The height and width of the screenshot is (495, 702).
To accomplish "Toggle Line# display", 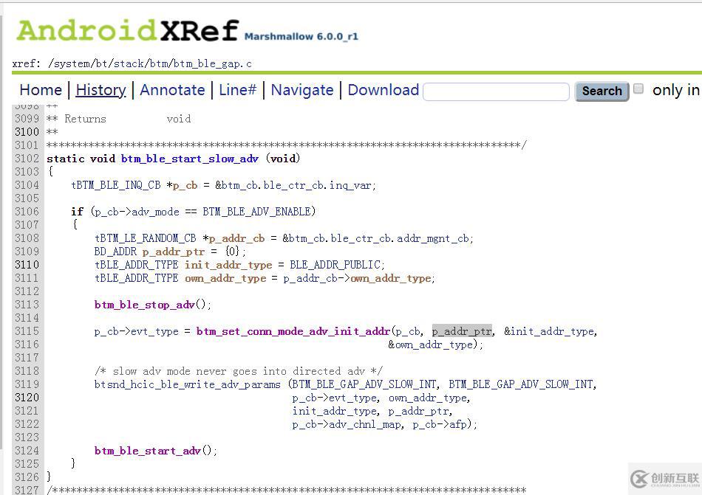I will pos(238,90).
